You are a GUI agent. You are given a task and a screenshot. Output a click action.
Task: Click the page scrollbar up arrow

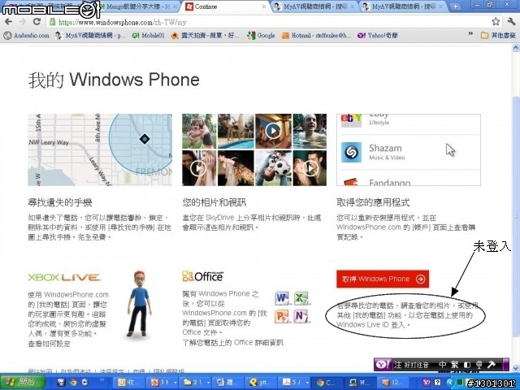coord(516,48)
